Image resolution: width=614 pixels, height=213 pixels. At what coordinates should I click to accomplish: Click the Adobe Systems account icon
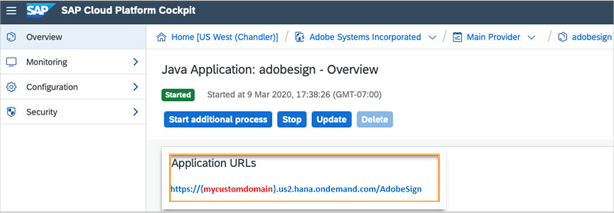click(300, 37)
